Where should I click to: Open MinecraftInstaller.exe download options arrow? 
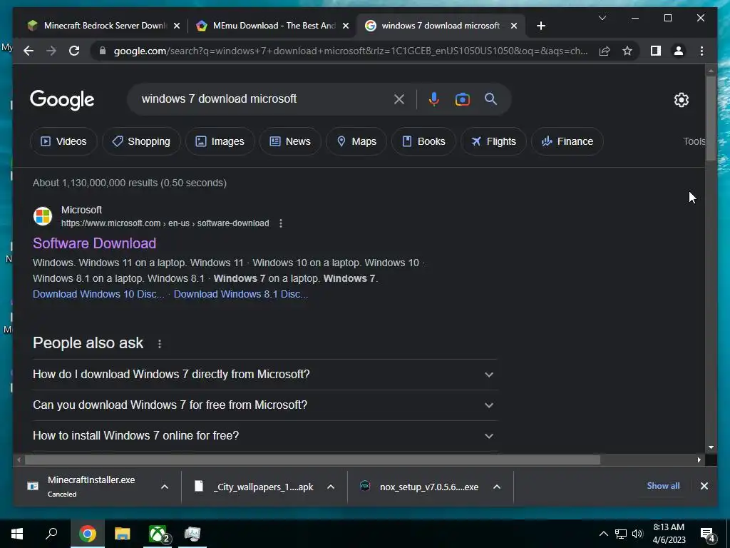tap(165, 487)
